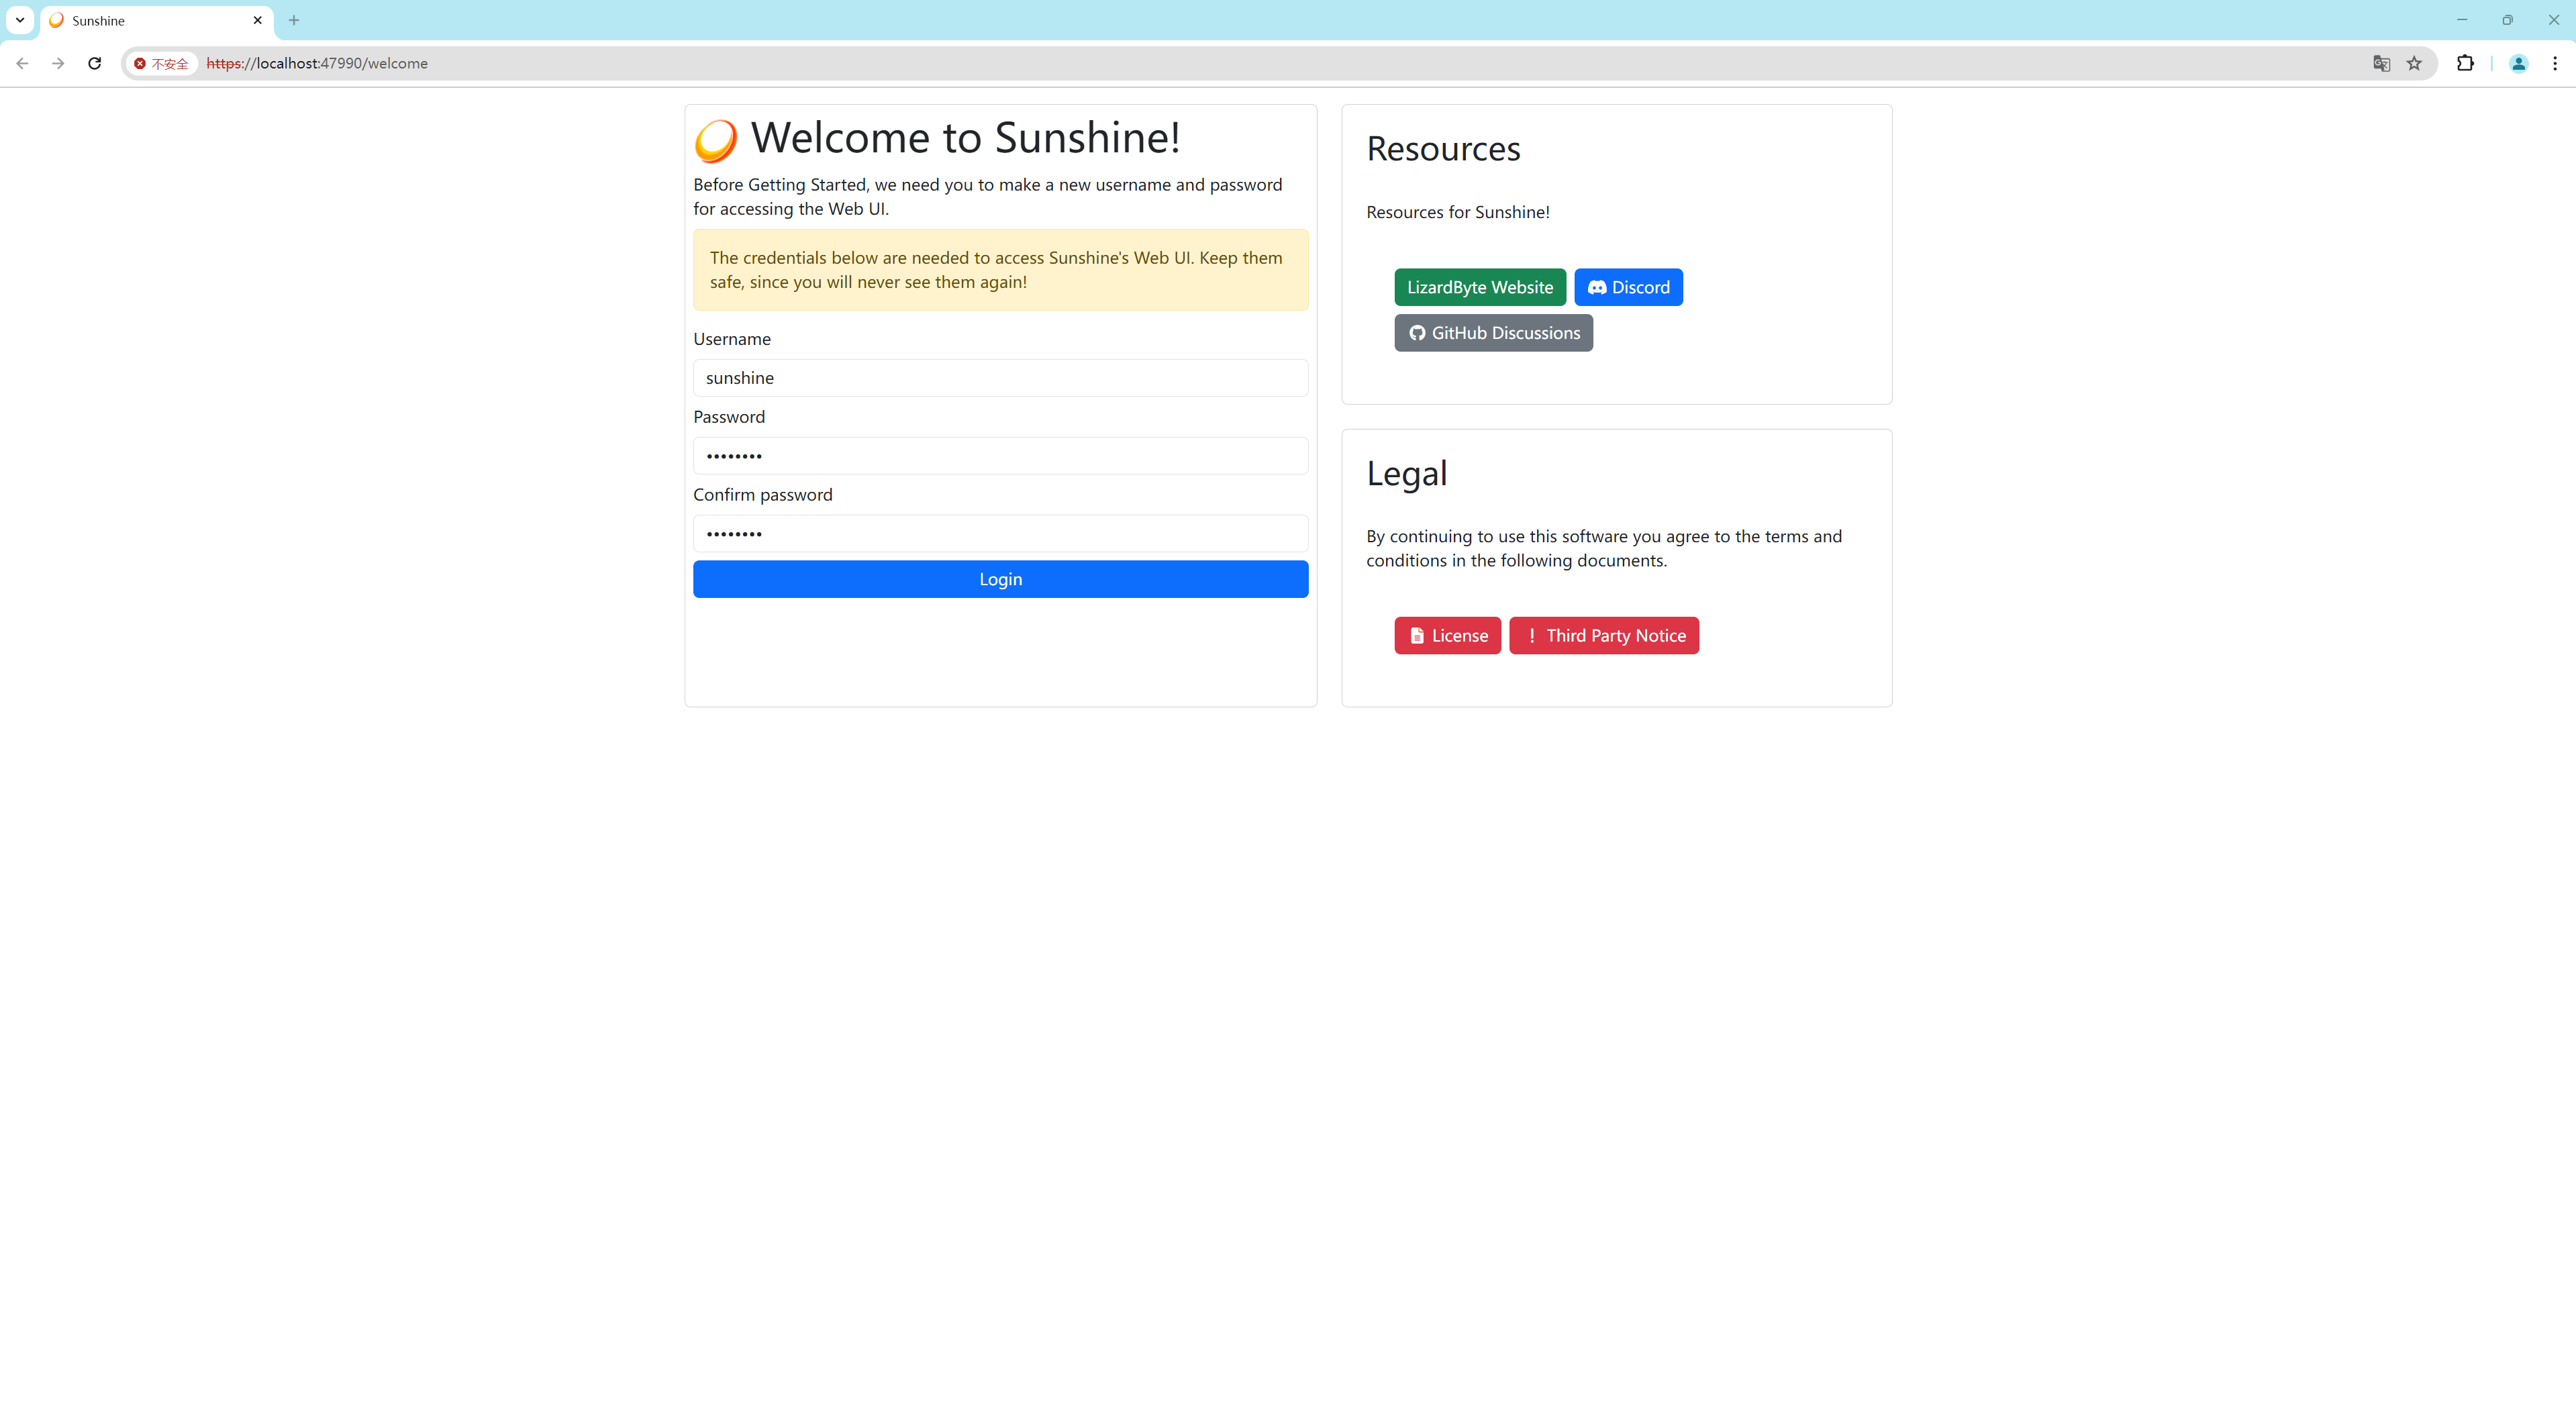View the License document
Viewport: 2576px width, 1410px height.
click(x=1448, y=636)
